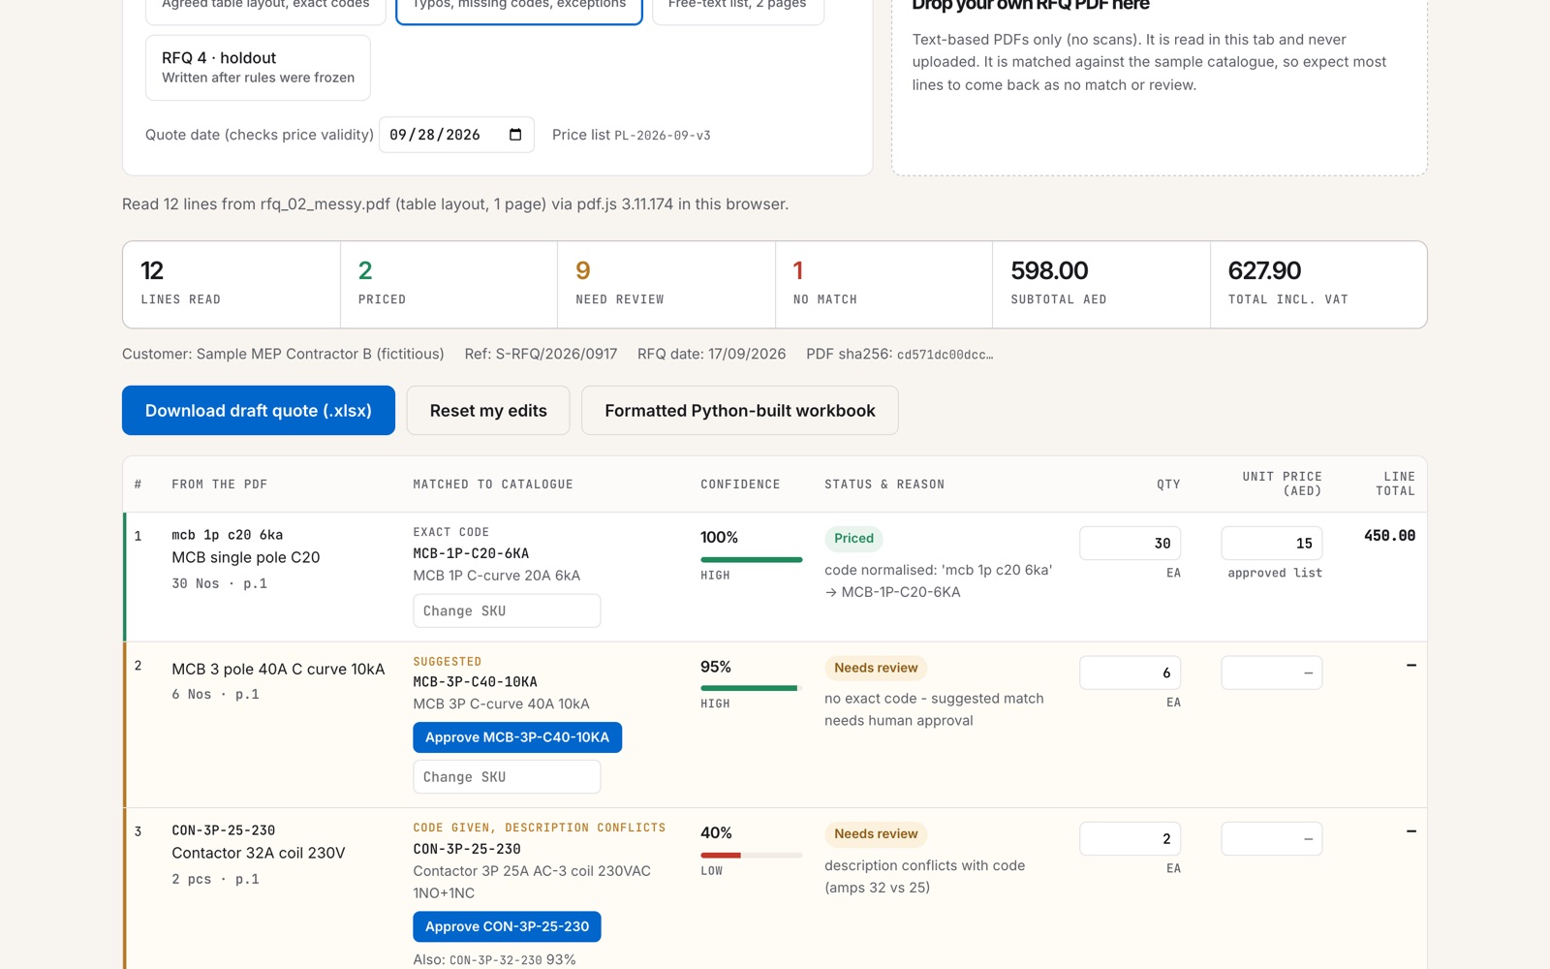Approve CON-3P-25-230 for the contactor line

507,926
